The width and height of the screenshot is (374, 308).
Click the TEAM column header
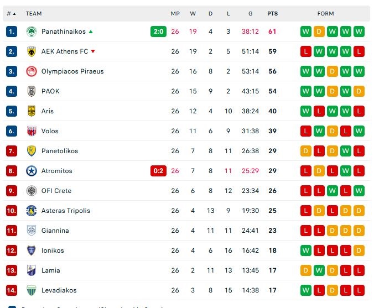tap(34, 14)
